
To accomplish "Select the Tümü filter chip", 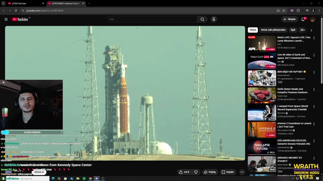I will pyautogui.click(x=253, y=30).
